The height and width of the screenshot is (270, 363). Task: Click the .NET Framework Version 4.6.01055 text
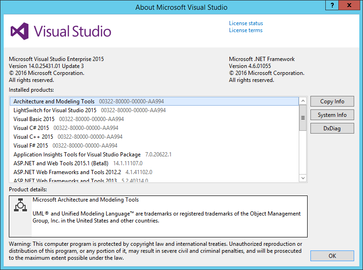click(x=250, y=66)
